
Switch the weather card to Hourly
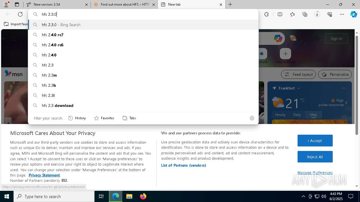coord(280,115)
